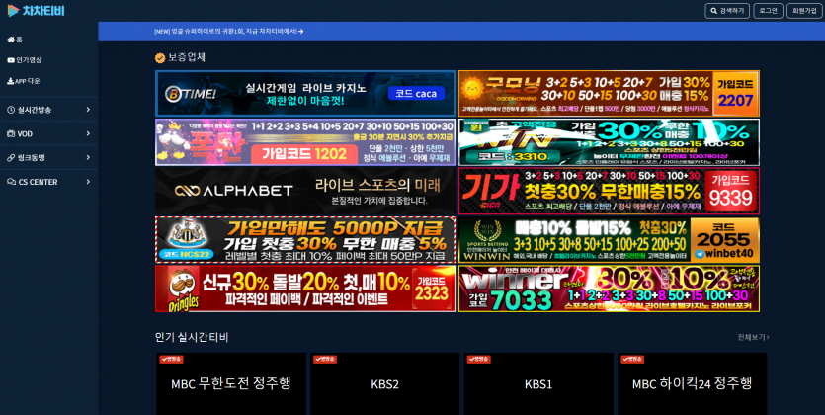Image resolution: width=825 pixels, height=415 pixels.
Task: Expand the 링크동맹 menu chevron
Action: click(88, 157)
